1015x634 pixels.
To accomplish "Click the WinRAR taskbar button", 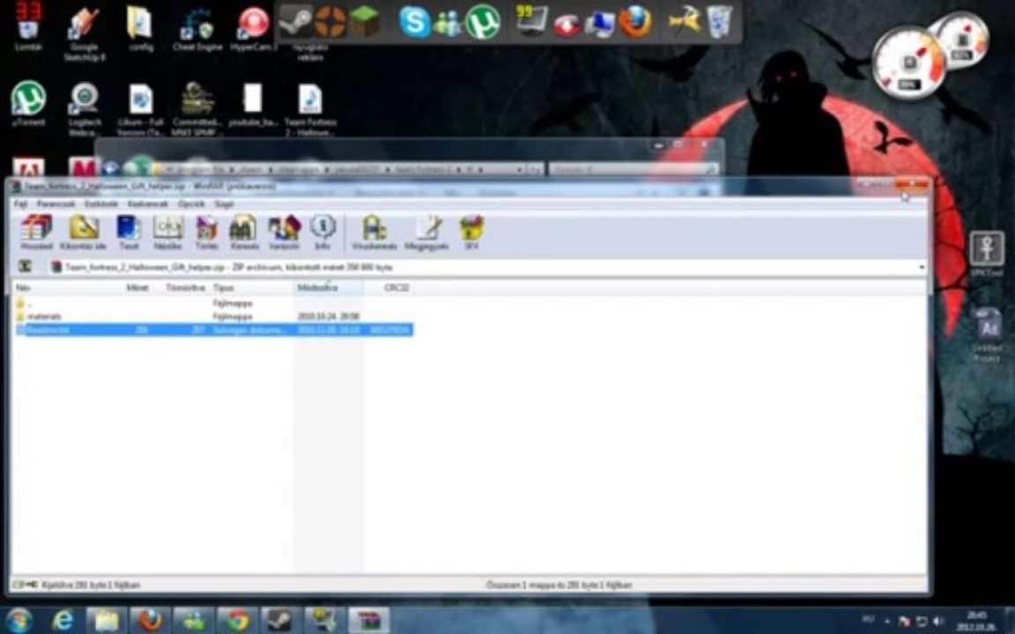I will [368, 621].
